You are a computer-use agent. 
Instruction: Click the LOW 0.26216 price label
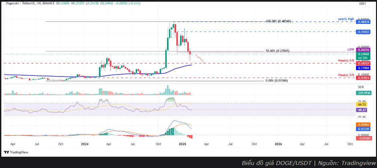[x=363, y=50]
